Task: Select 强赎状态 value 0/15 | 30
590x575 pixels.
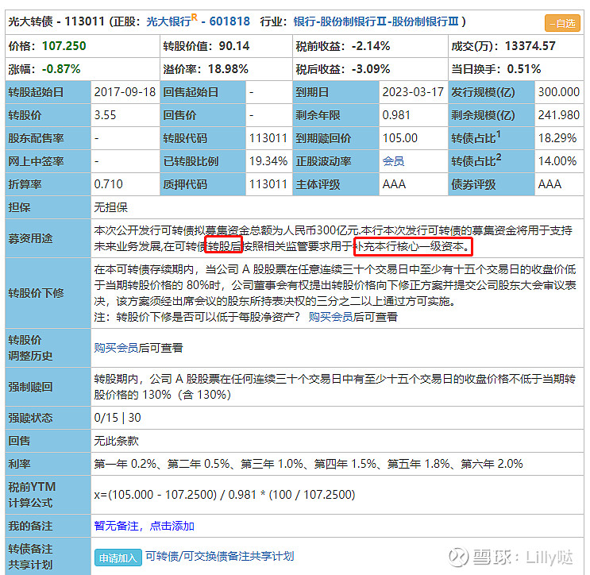Action: click(x=118, y=418)
